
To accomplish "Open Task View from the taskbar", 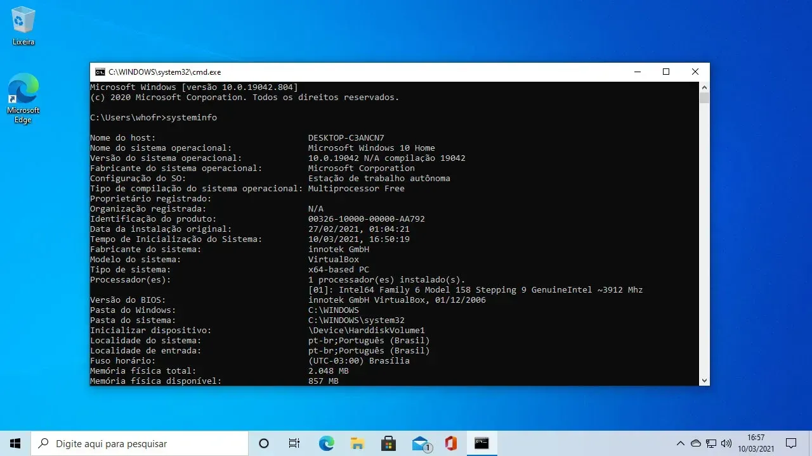I will 294,443.
